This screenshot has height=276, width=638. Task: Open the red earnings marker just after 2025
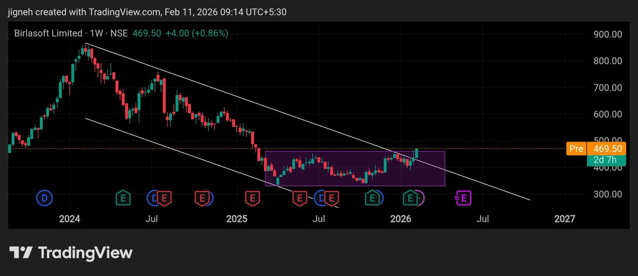tap(252, 198)
